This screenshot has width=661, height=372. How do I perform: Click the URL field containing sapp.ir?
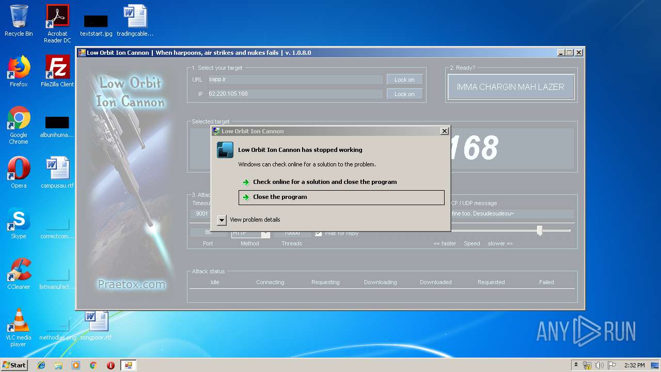pos(295,80)
